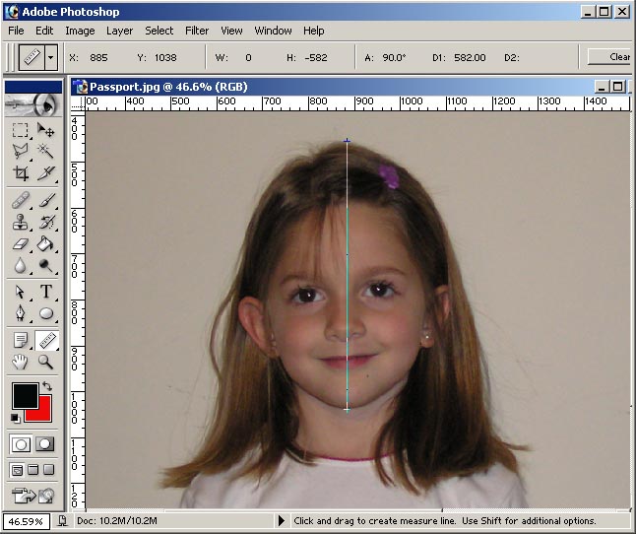Click the Passport.jpg document title bar
Screen dimensions: 636x534
(x=331, y=87)
